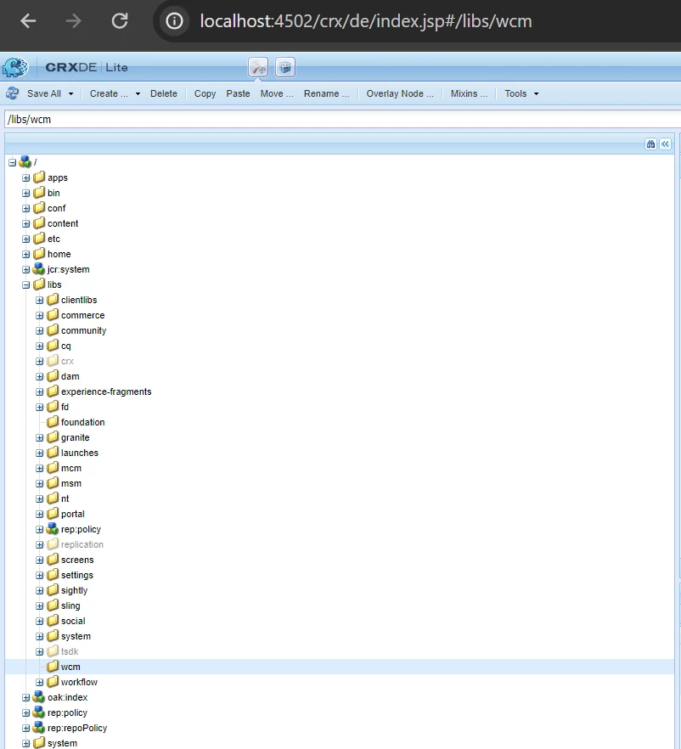Click the greyed tsdk folder icon
Viewport: 681px width, 749px height.
coord(52,651)
